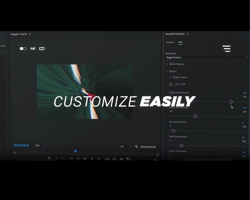This screenshot has width=250, height=200.
Task: Toggle the CW / CCW checkbox
Action: click(x=171, y=84)
